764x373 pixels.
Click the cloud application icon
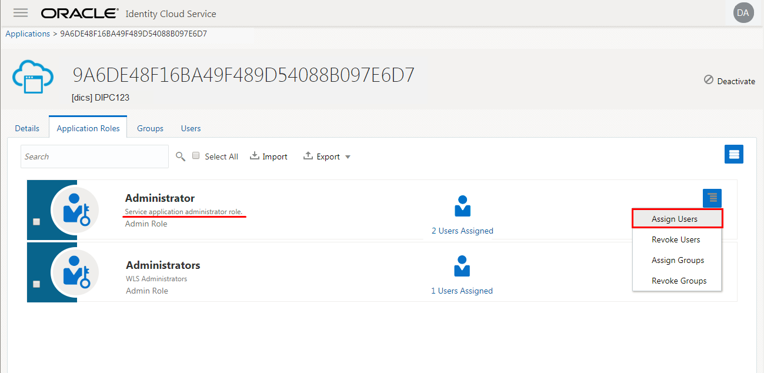click(x=33, y=76)
